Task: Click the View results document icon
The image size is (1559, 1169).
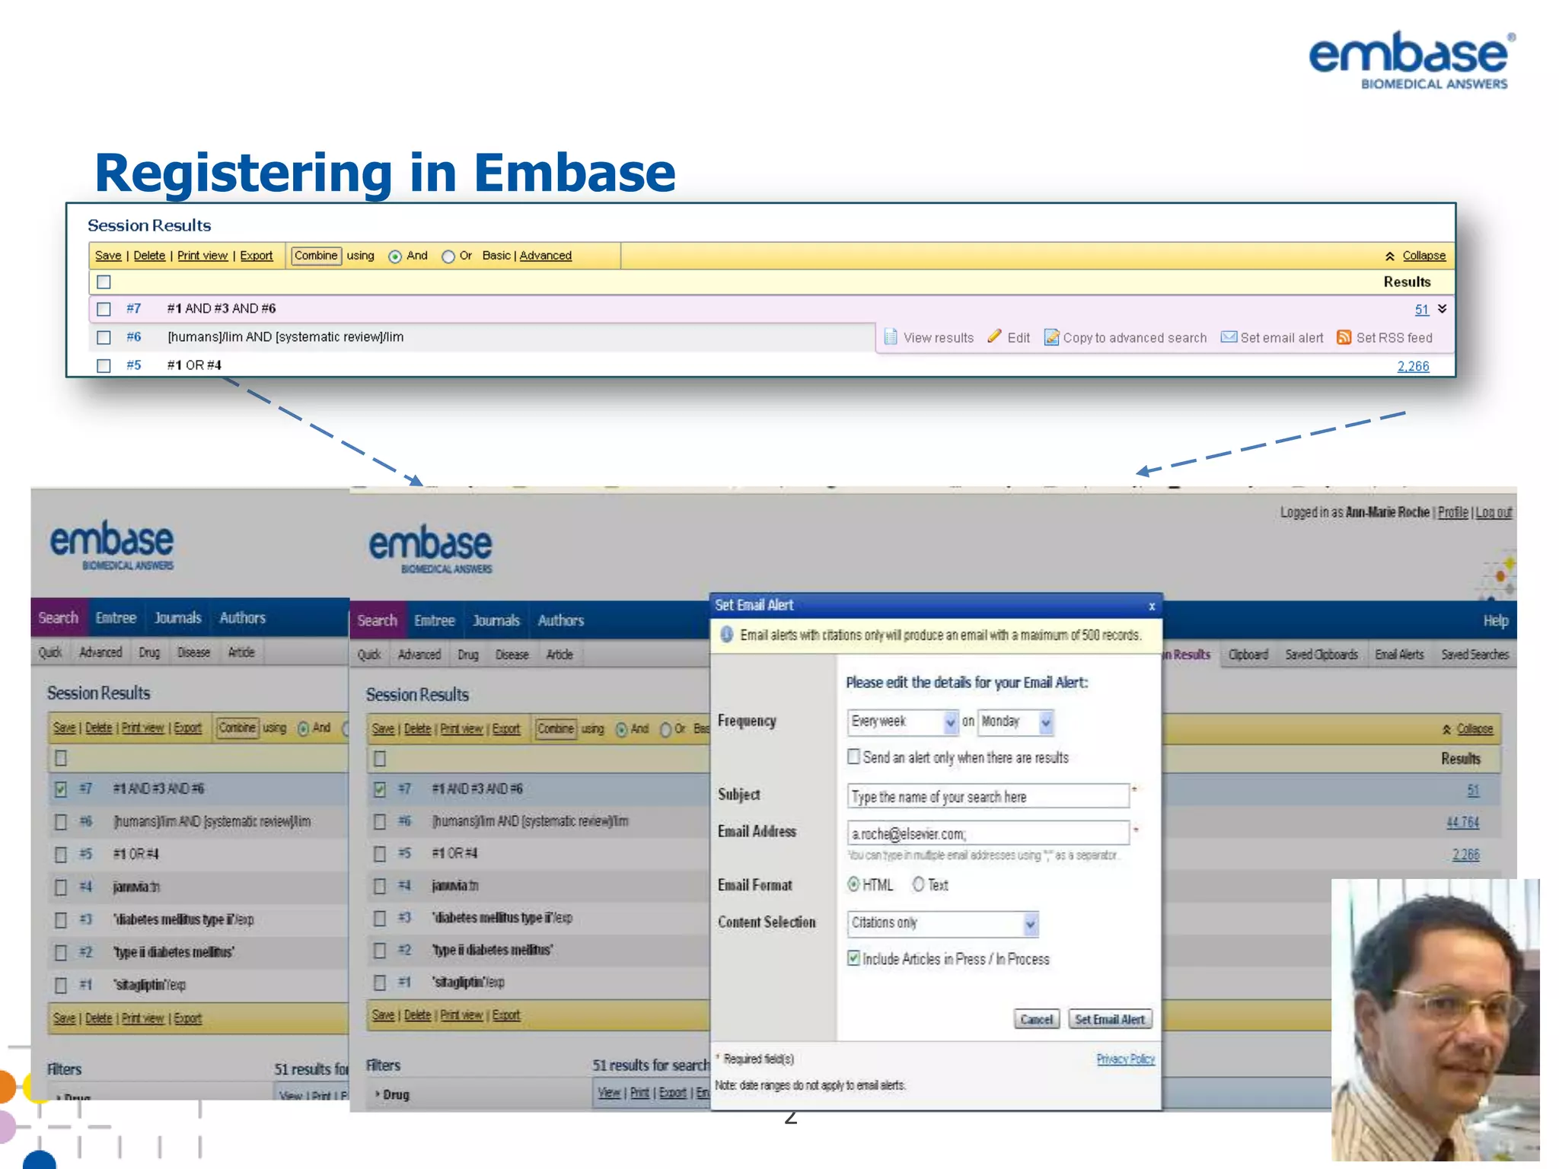Action: point(891,336)
